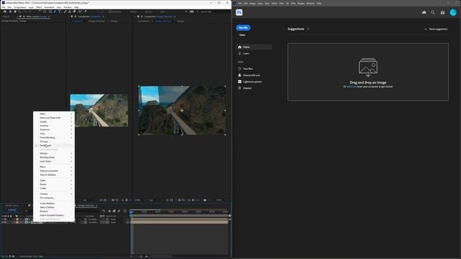Click the Open button in Photoshop
The image size is (461, 259).
(242, 35)
